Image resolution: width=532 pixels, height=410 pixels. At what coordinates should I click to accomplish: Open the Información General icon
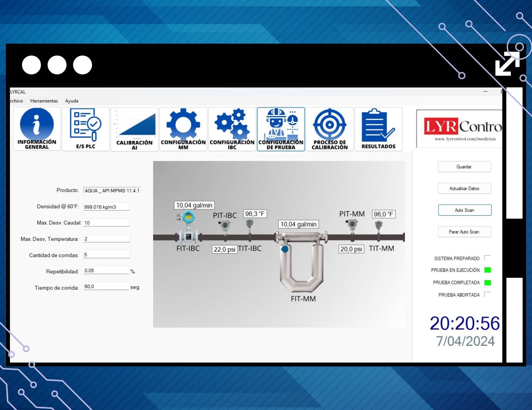click(37, 129)
